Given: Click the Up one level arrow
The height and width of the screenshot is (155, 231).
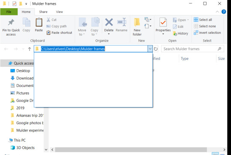Looking at the screenshot, I should (x=30, y=49).
